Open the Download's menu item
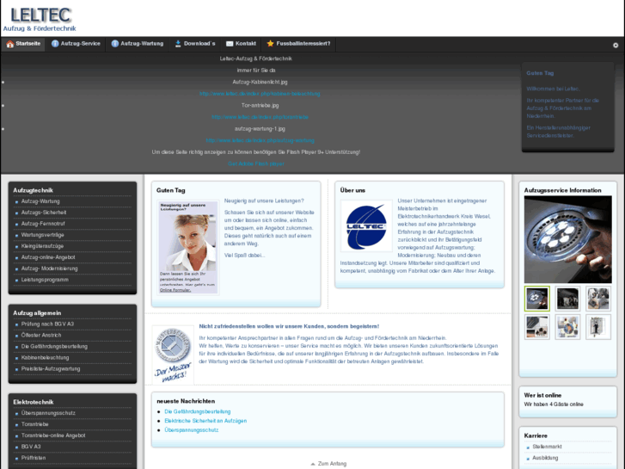The width and height of the screenshot is (625, 469). (x=195, y=44)
